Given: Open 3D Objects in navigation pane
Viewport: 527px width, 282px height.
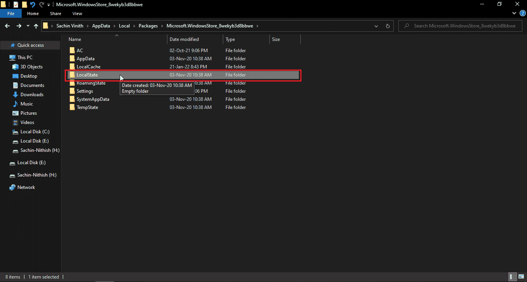Looking at the screenshot, I should click(x=31, y=67).
